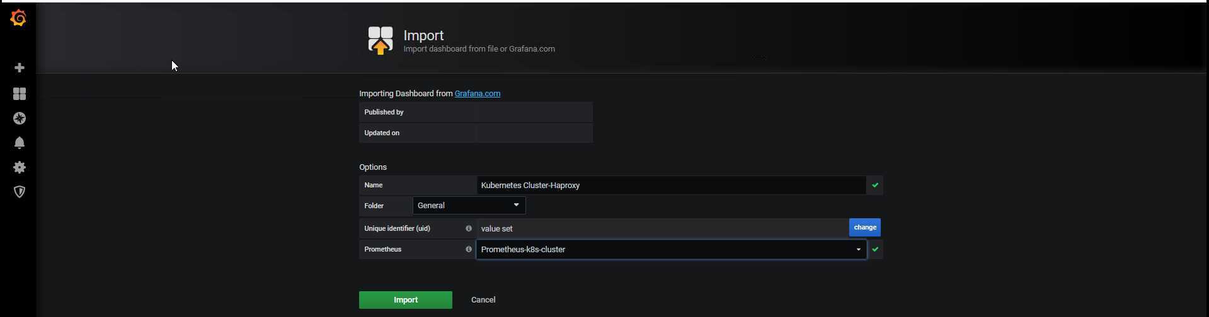Open the Alerting bell icon
1209x317 pixels.
[x=20, y=143]
